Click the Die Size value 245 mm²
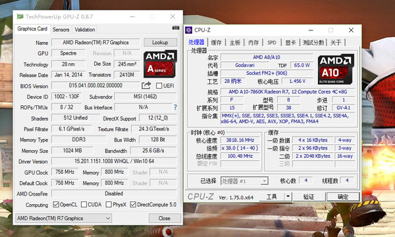Viewport: 395px width, 237px height. click(x=127, y=64)
